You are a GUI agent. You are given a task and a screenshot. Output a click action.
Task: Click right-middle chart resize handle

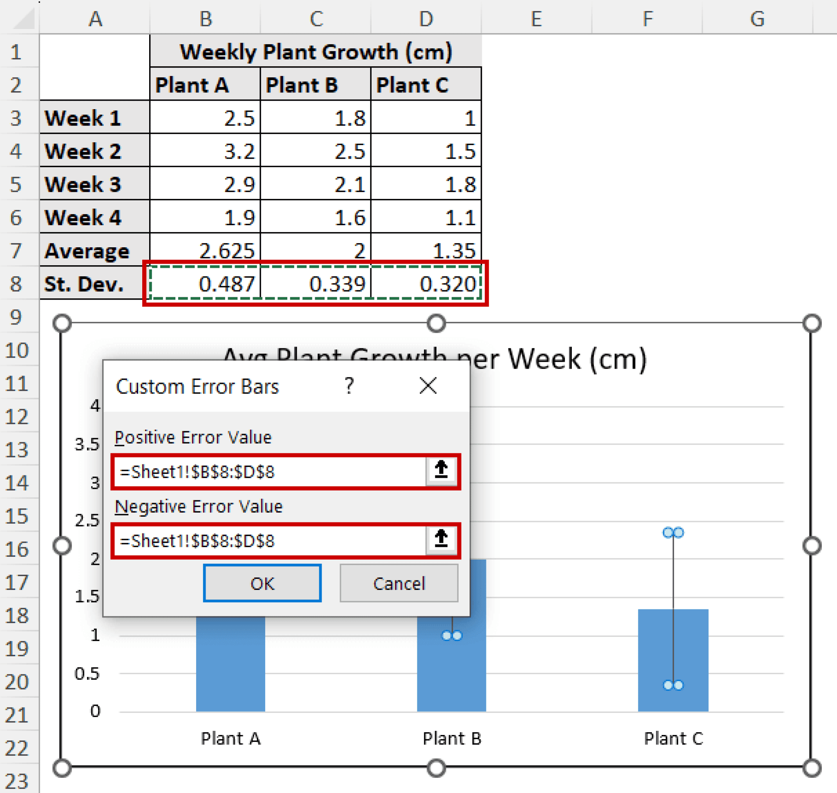coord(812,546)
